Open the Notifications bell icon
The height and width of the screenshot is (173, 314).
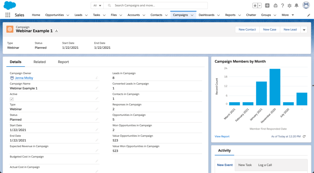[297, 6]
